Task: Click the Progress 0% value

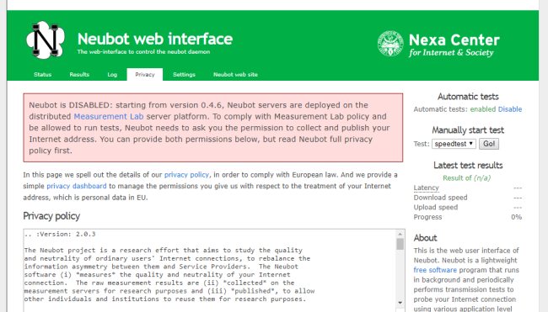Action: (x=516, y=217)
